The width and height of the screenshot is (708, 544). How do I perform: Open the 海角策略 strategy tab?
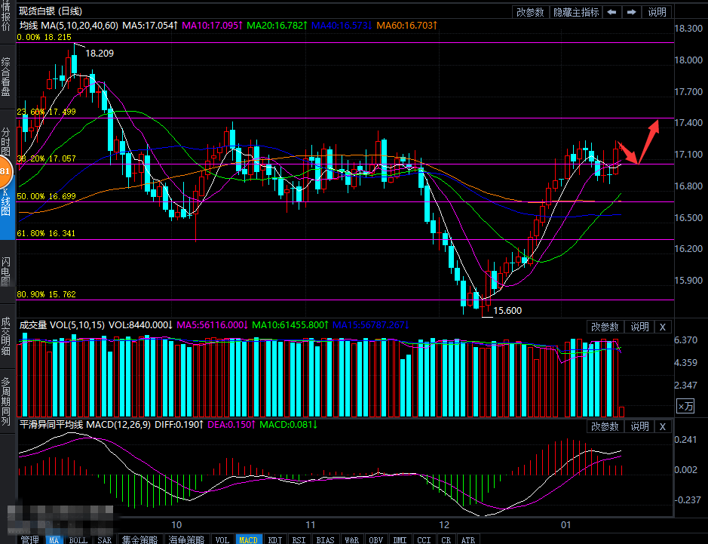pos(185,539)
